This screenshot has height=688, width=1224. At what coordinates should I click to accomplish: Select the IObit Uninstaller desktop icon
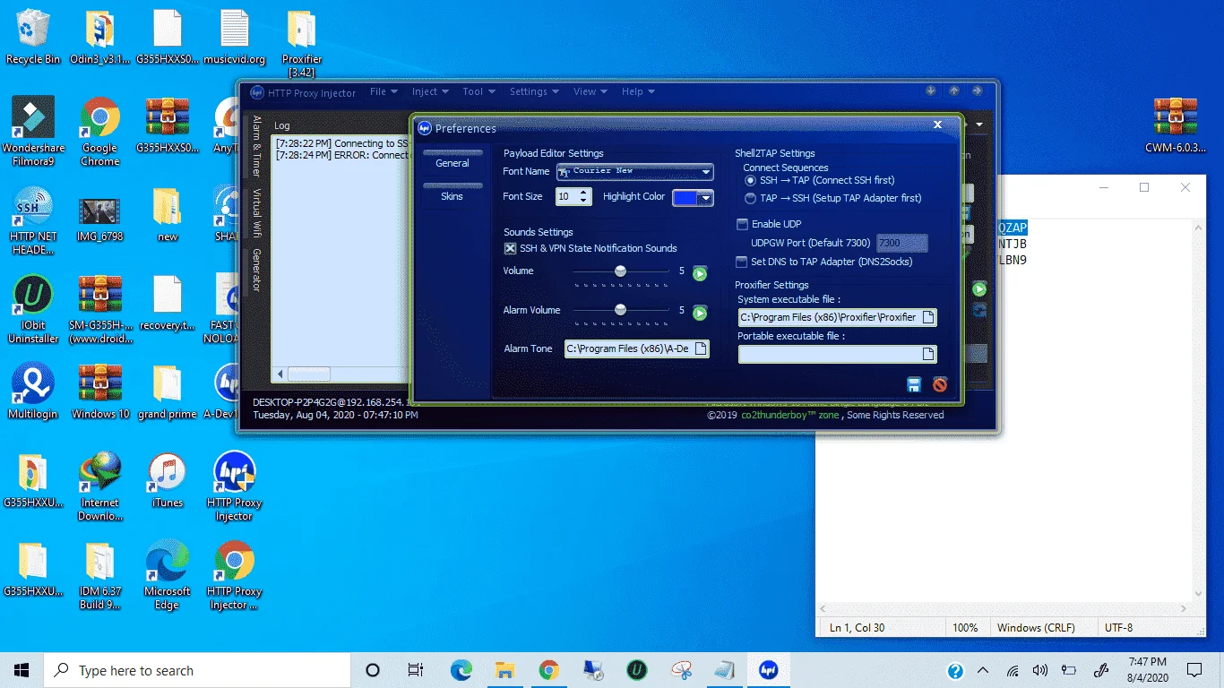click(x=33, y=309)
